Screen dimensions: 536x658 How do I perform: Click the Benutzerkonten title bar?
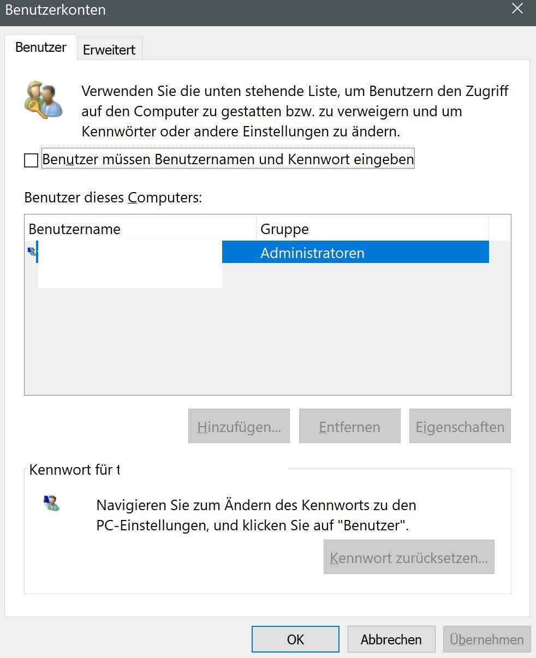251,10
